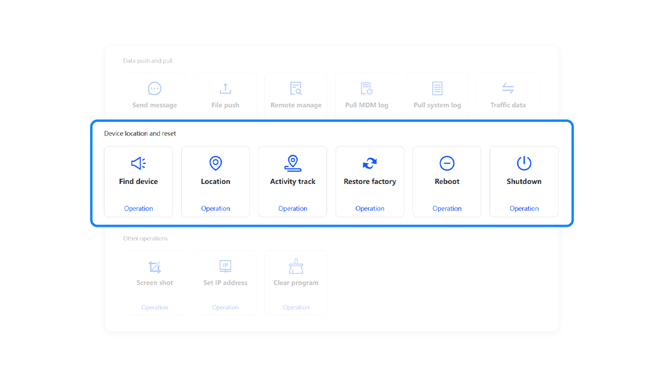Click the 'Clear program' label
Viewport: 664px width, 374px height.
(x=296, y=283)
